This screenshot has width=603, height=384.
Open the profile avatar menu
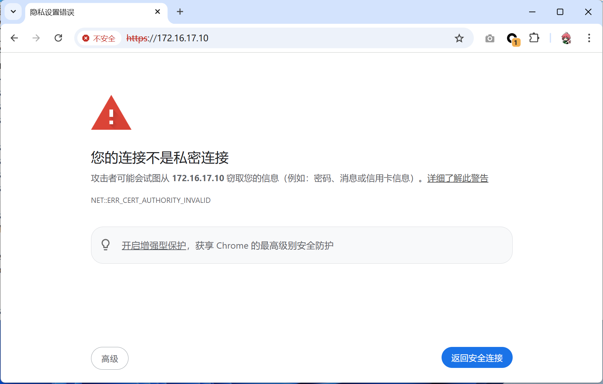[566, 38]
